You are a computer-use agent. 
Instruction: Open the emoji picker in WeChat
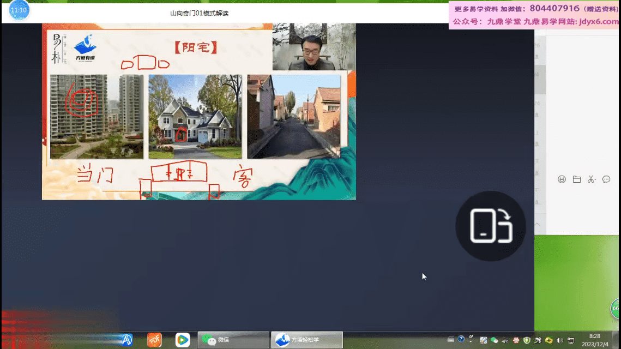pos(562,179)
